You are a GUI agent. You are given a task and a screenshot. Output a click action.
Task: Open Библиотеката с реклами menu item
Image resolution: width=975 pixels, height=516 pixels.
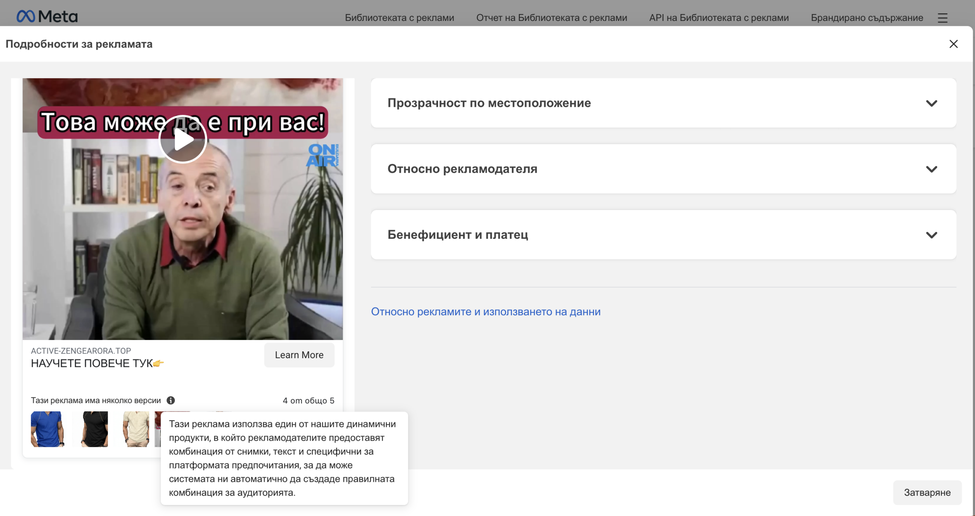(399, 17)
